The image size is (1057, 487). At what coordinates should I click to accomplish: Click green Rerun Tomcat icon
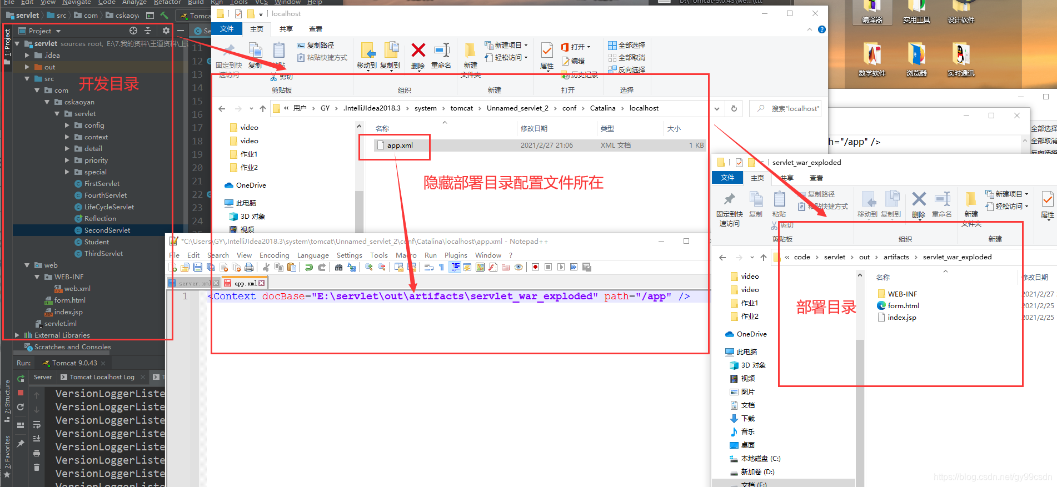pos(21,379)
